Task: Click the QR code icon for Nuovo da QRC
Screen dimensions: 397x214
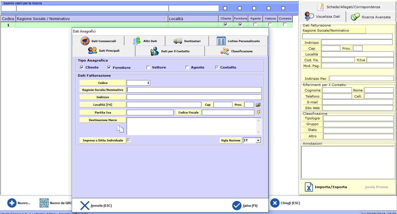Action: click(x=44, y=203)
